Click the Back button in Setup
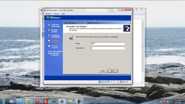Image resolution: width=185 pixels, height=104 pixels. [x=102, y=71]
